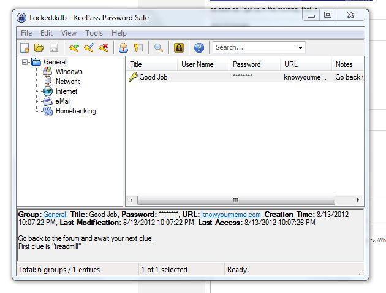Screen dimensions: 386x293
Task: Click the 'Ready.' status bar text
Action: (x=238, y=270)
